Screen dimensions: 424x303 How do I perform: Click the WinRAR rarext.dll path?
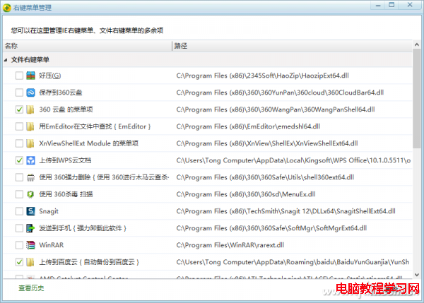230,245
